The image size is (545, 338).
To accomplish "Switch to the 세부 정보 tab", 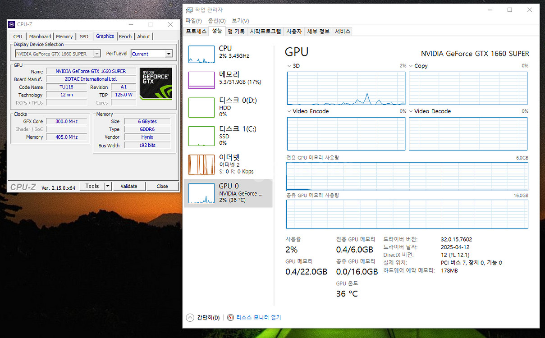I will 318,32.
